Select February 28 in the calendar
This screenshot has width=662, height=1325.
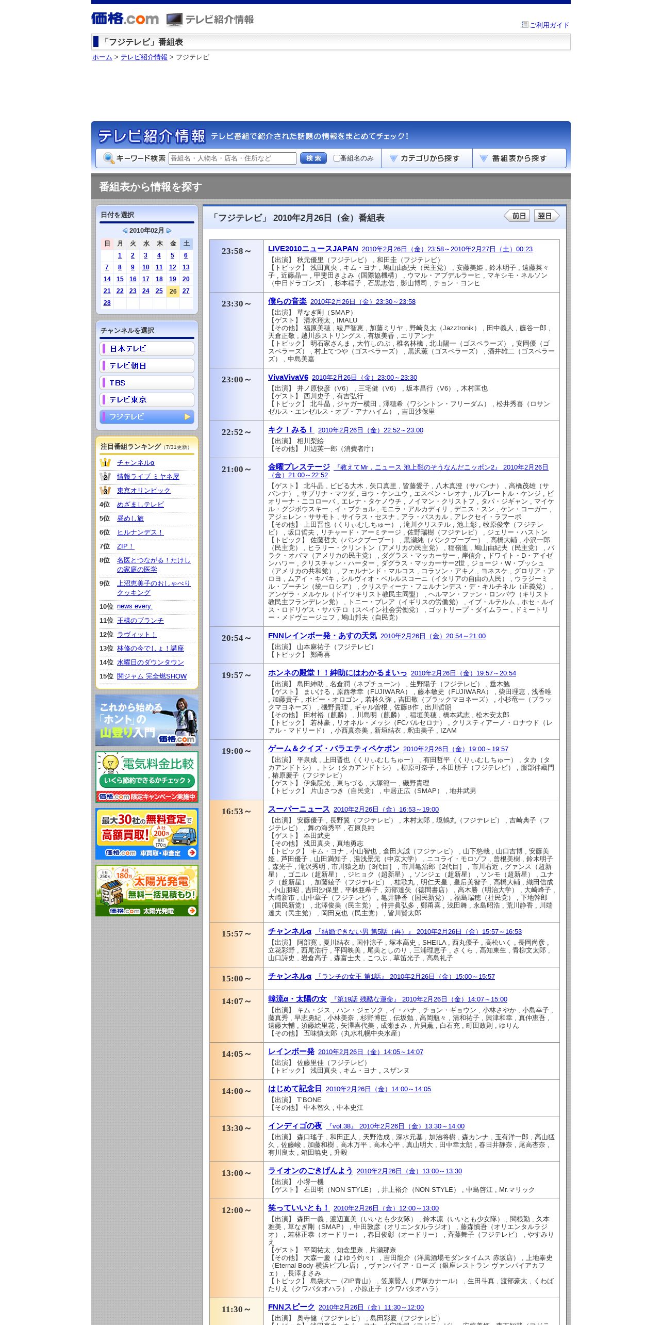107,303
